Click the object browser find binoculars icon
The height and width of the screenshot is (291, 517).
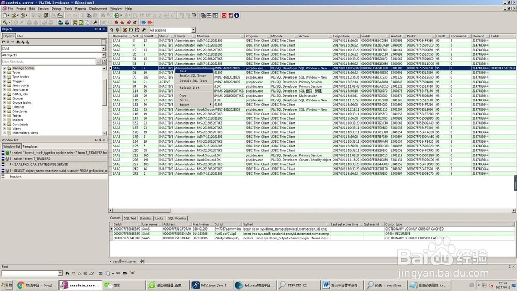18,42
